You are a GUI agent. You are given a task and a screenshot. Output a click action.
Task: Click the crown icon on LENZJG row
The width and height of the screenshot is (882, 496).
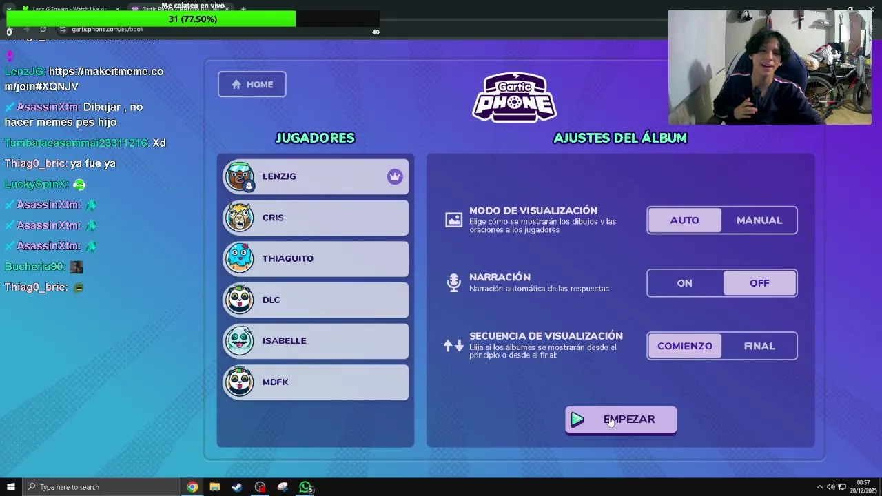[x=395, y=177]
